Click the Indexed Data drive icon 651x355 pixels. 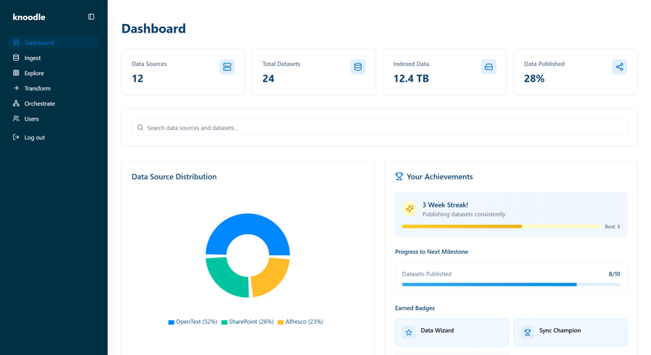click(489, 67)
